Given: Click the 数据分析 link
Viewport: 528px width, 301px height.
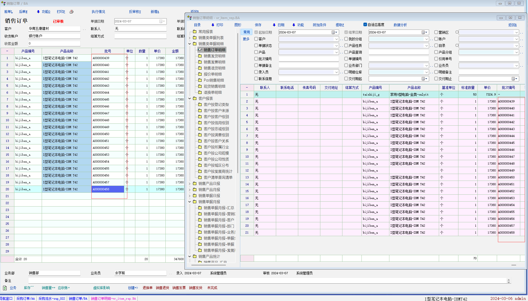Looking at the screenshot, I should pos(400,25).
